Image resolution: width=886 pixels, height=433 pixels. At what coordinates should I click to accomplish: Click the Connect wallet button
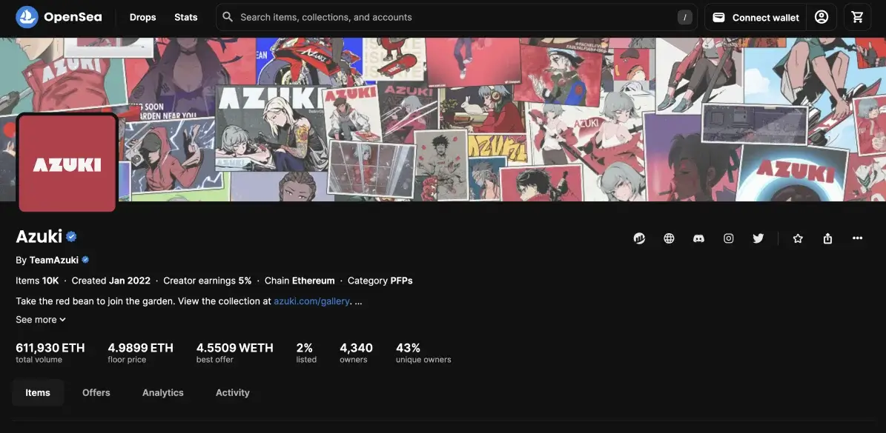[756, 18]
